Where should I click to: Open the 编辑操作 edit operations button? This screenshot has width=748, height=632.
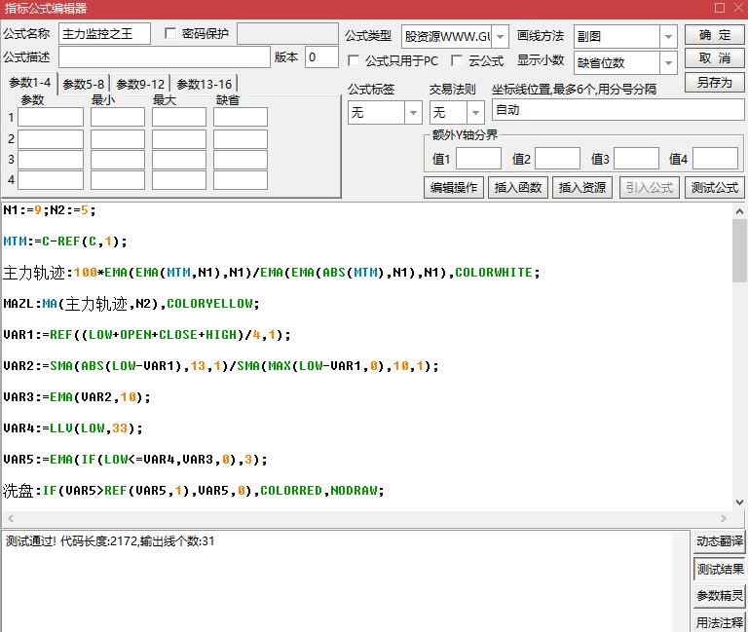[x=453, y=187]
